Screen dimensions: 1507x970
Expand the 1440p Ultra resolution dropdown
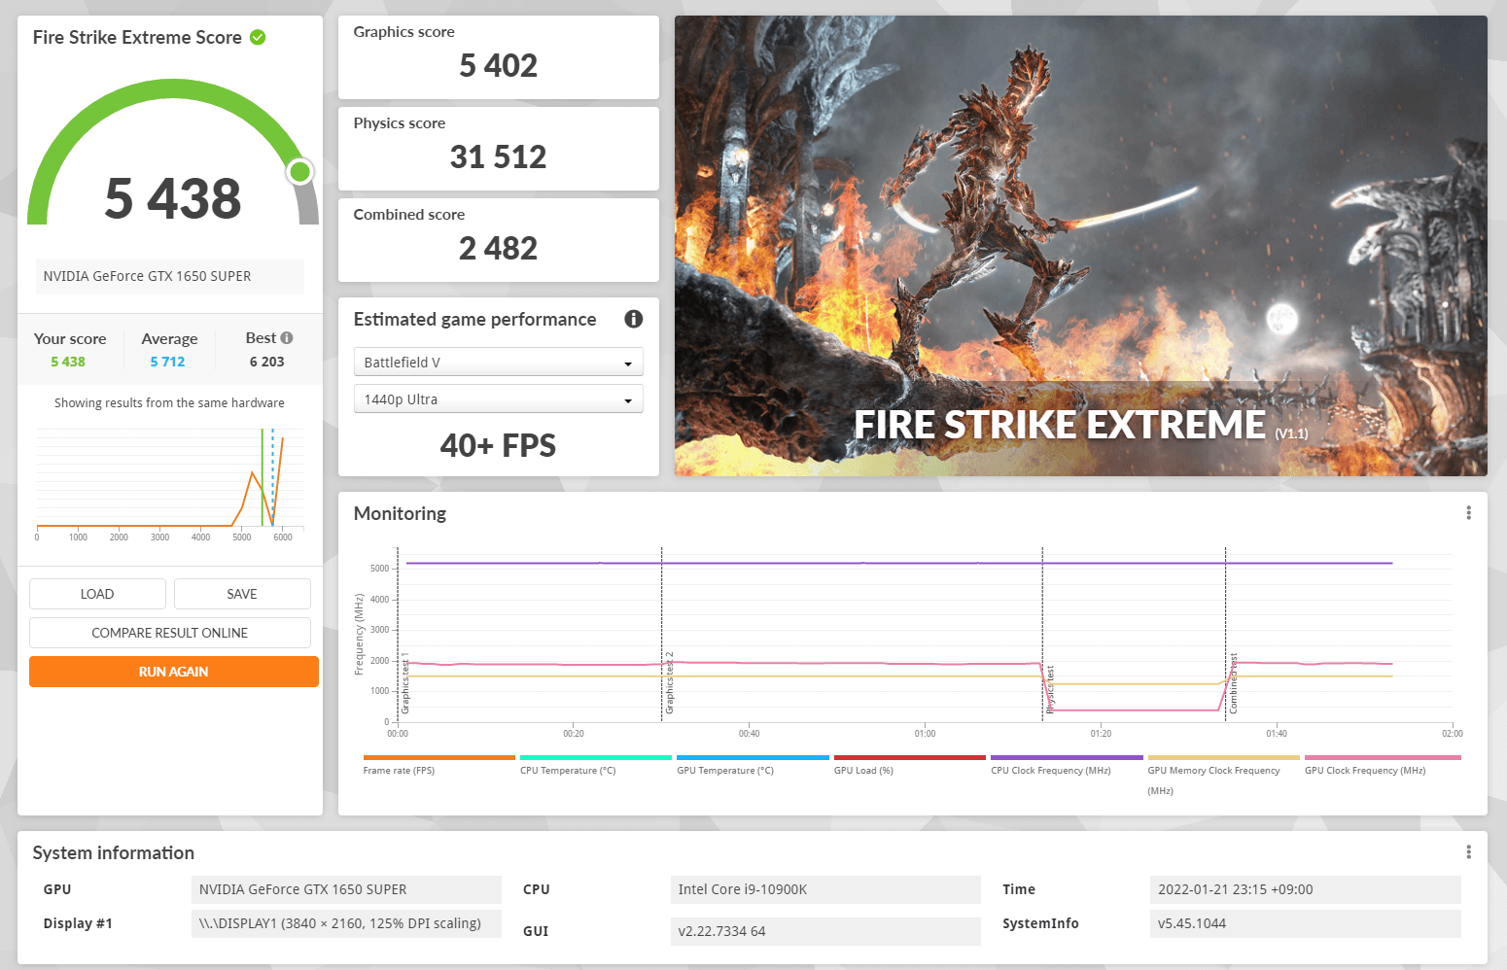click(x=498, y=399)
